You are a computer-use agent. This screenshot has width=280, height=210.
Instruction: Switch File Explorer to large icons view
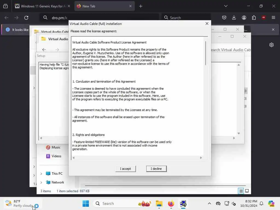point(247,191)
